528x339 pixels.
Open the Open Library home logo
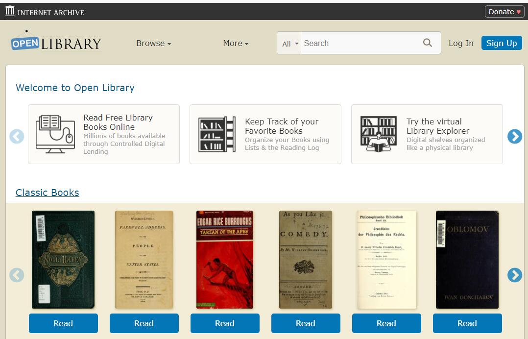pos(56,42)
